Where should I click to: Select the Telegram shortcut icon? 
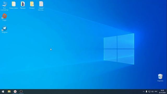tap(4, 29)
